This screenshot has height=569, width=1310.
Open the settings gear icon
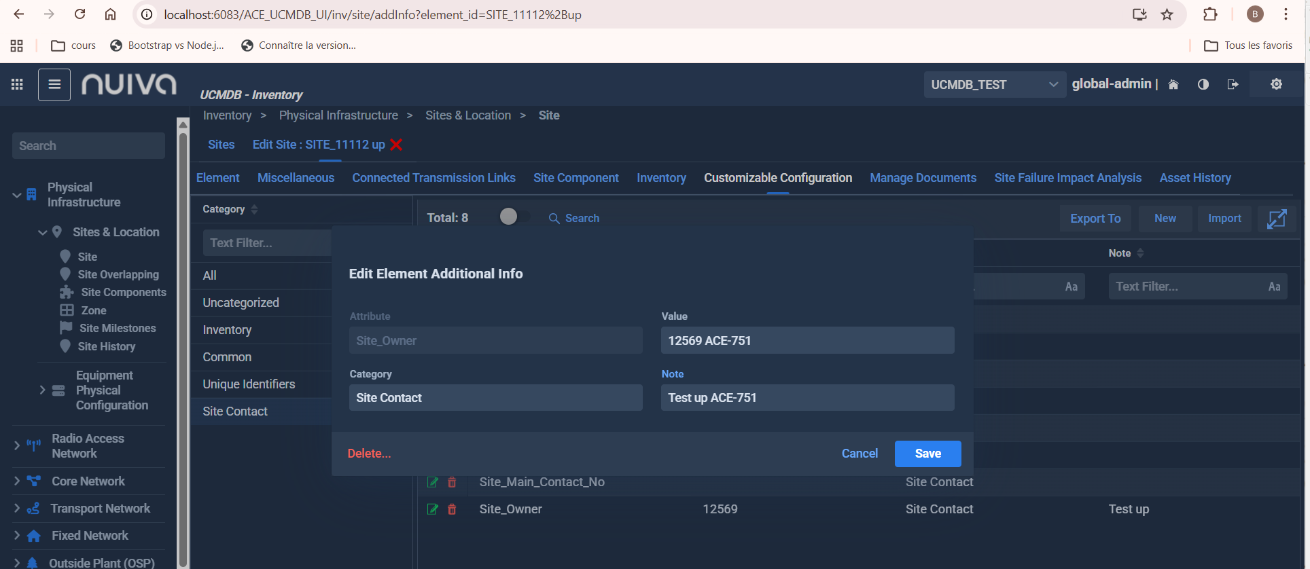pos(1276,84)
